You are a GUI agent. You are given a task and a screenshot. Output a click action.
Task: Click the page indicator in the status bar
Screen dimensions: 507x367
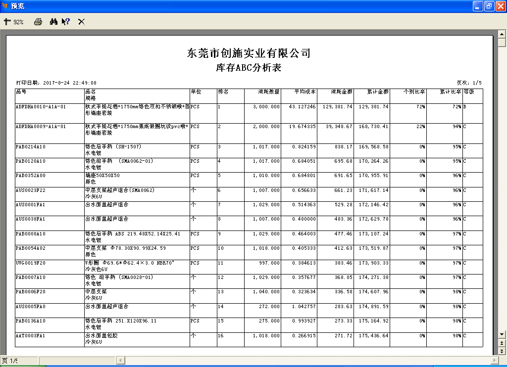click(10, 361)
